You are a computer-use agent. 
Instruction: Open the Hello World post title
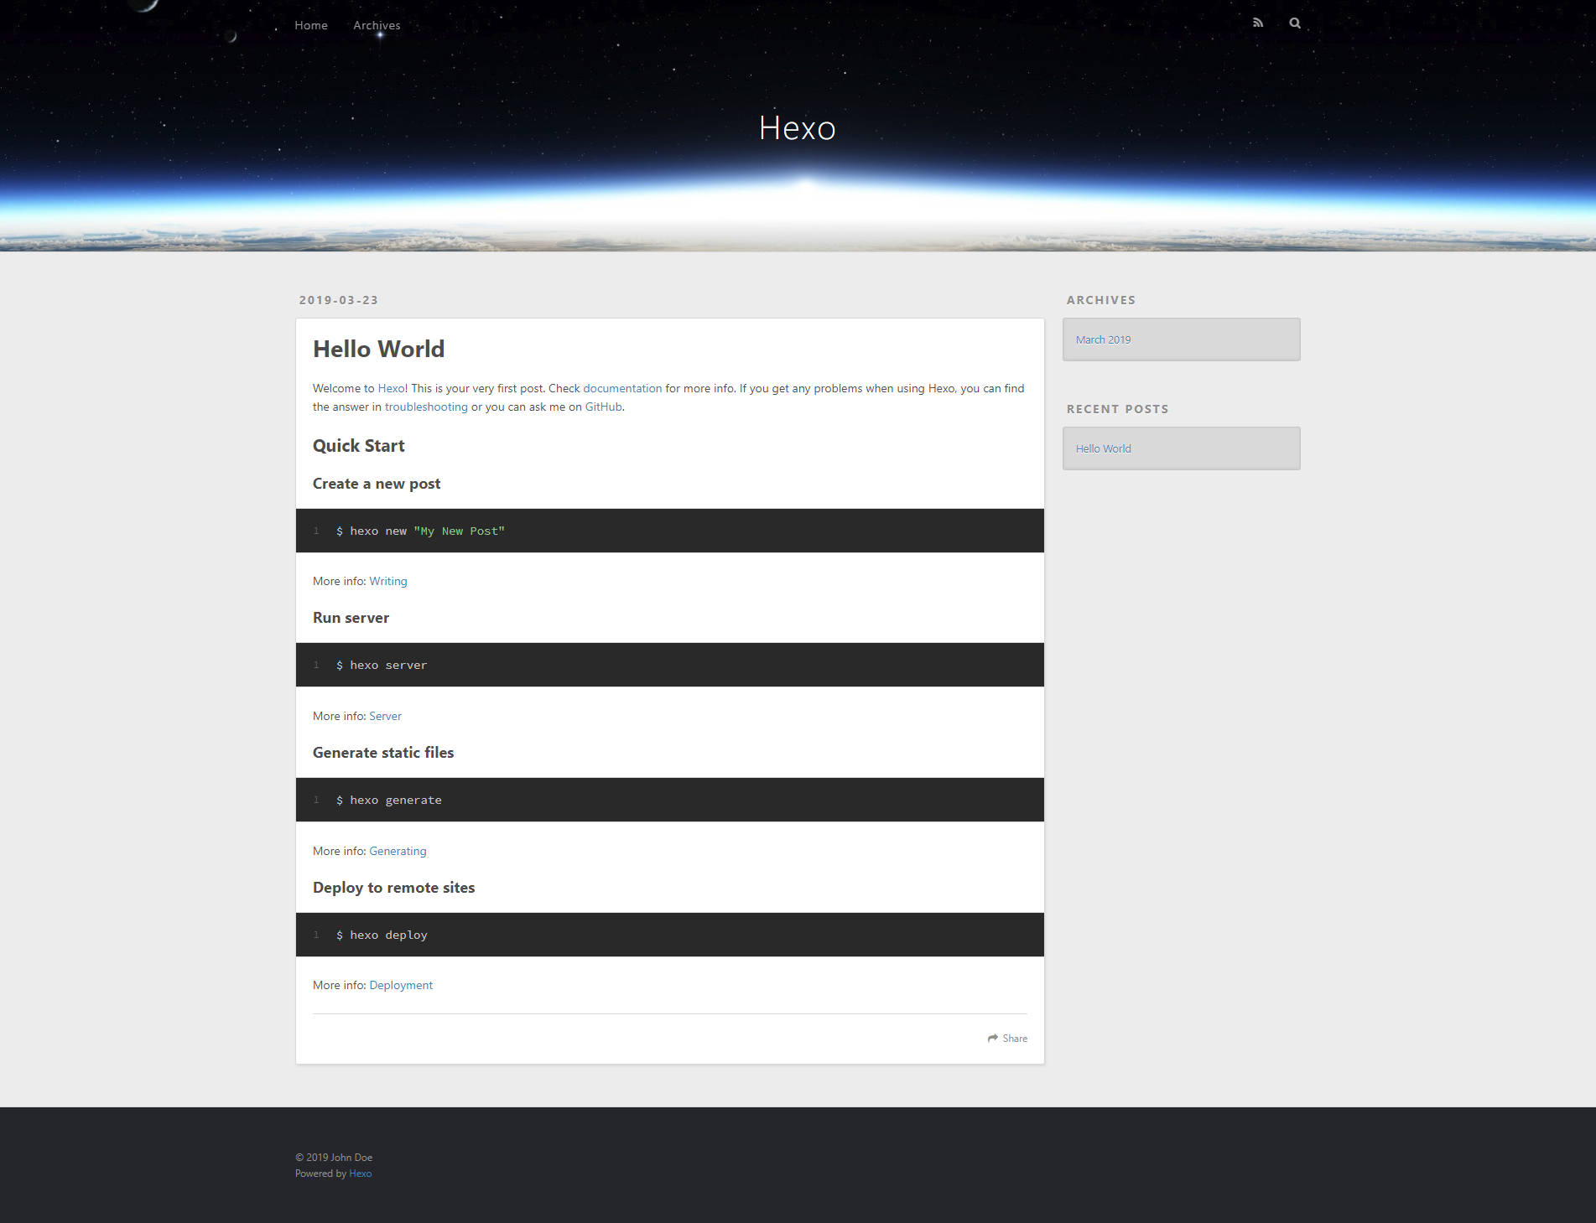point(379,349)
